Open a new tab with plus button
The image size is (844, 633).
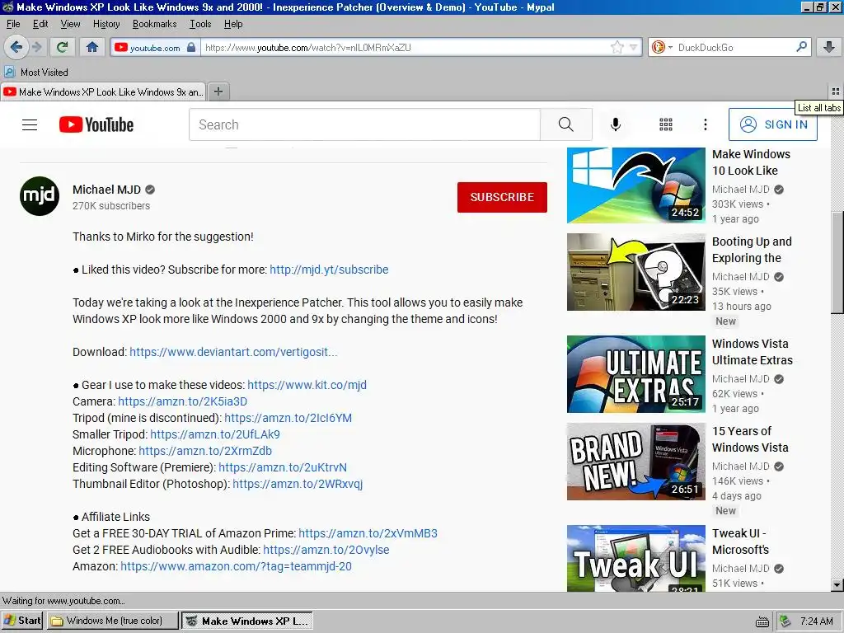pyautogui.click(x=218, y=91)
